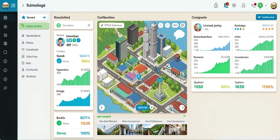Open the first landscape thumbnail below map
280x140 pixels.
point(108,130)
